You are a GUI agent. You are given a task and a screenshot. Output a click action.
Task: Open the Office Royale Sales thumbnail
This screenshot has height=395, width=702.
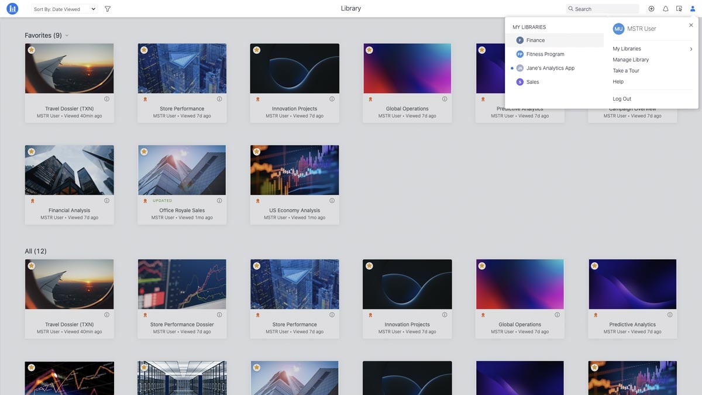coord(182,169)
